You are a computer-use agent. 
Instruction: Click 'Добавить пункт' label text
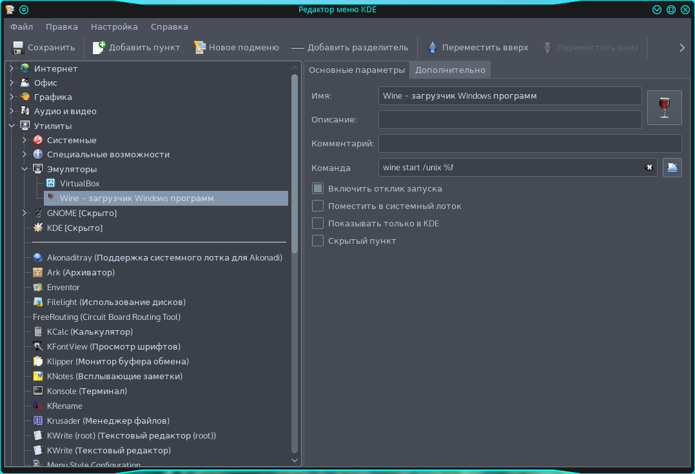coord(144,48)
